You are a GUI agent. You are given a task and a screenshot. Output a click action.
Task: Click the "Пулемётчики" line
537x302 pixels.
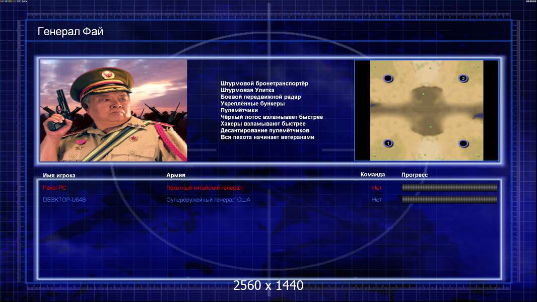[239, 110]
